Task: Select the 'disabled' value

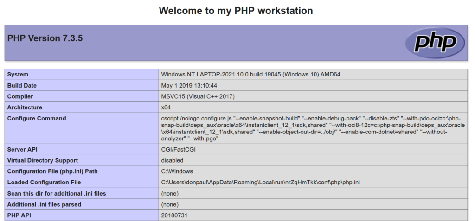Action: (x=172, y=160)
